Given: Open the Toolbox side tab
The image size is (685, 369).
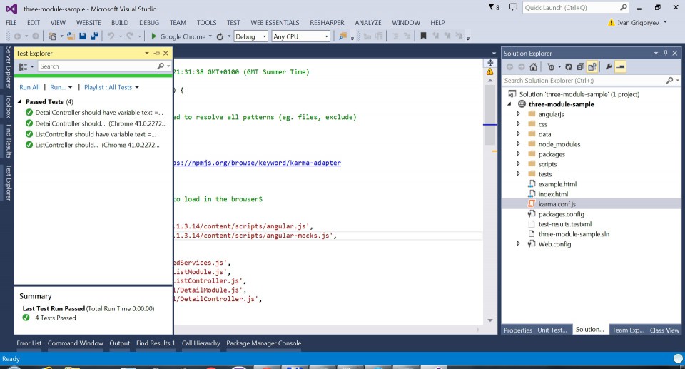Looking at the screenshot, I should 8,106.
